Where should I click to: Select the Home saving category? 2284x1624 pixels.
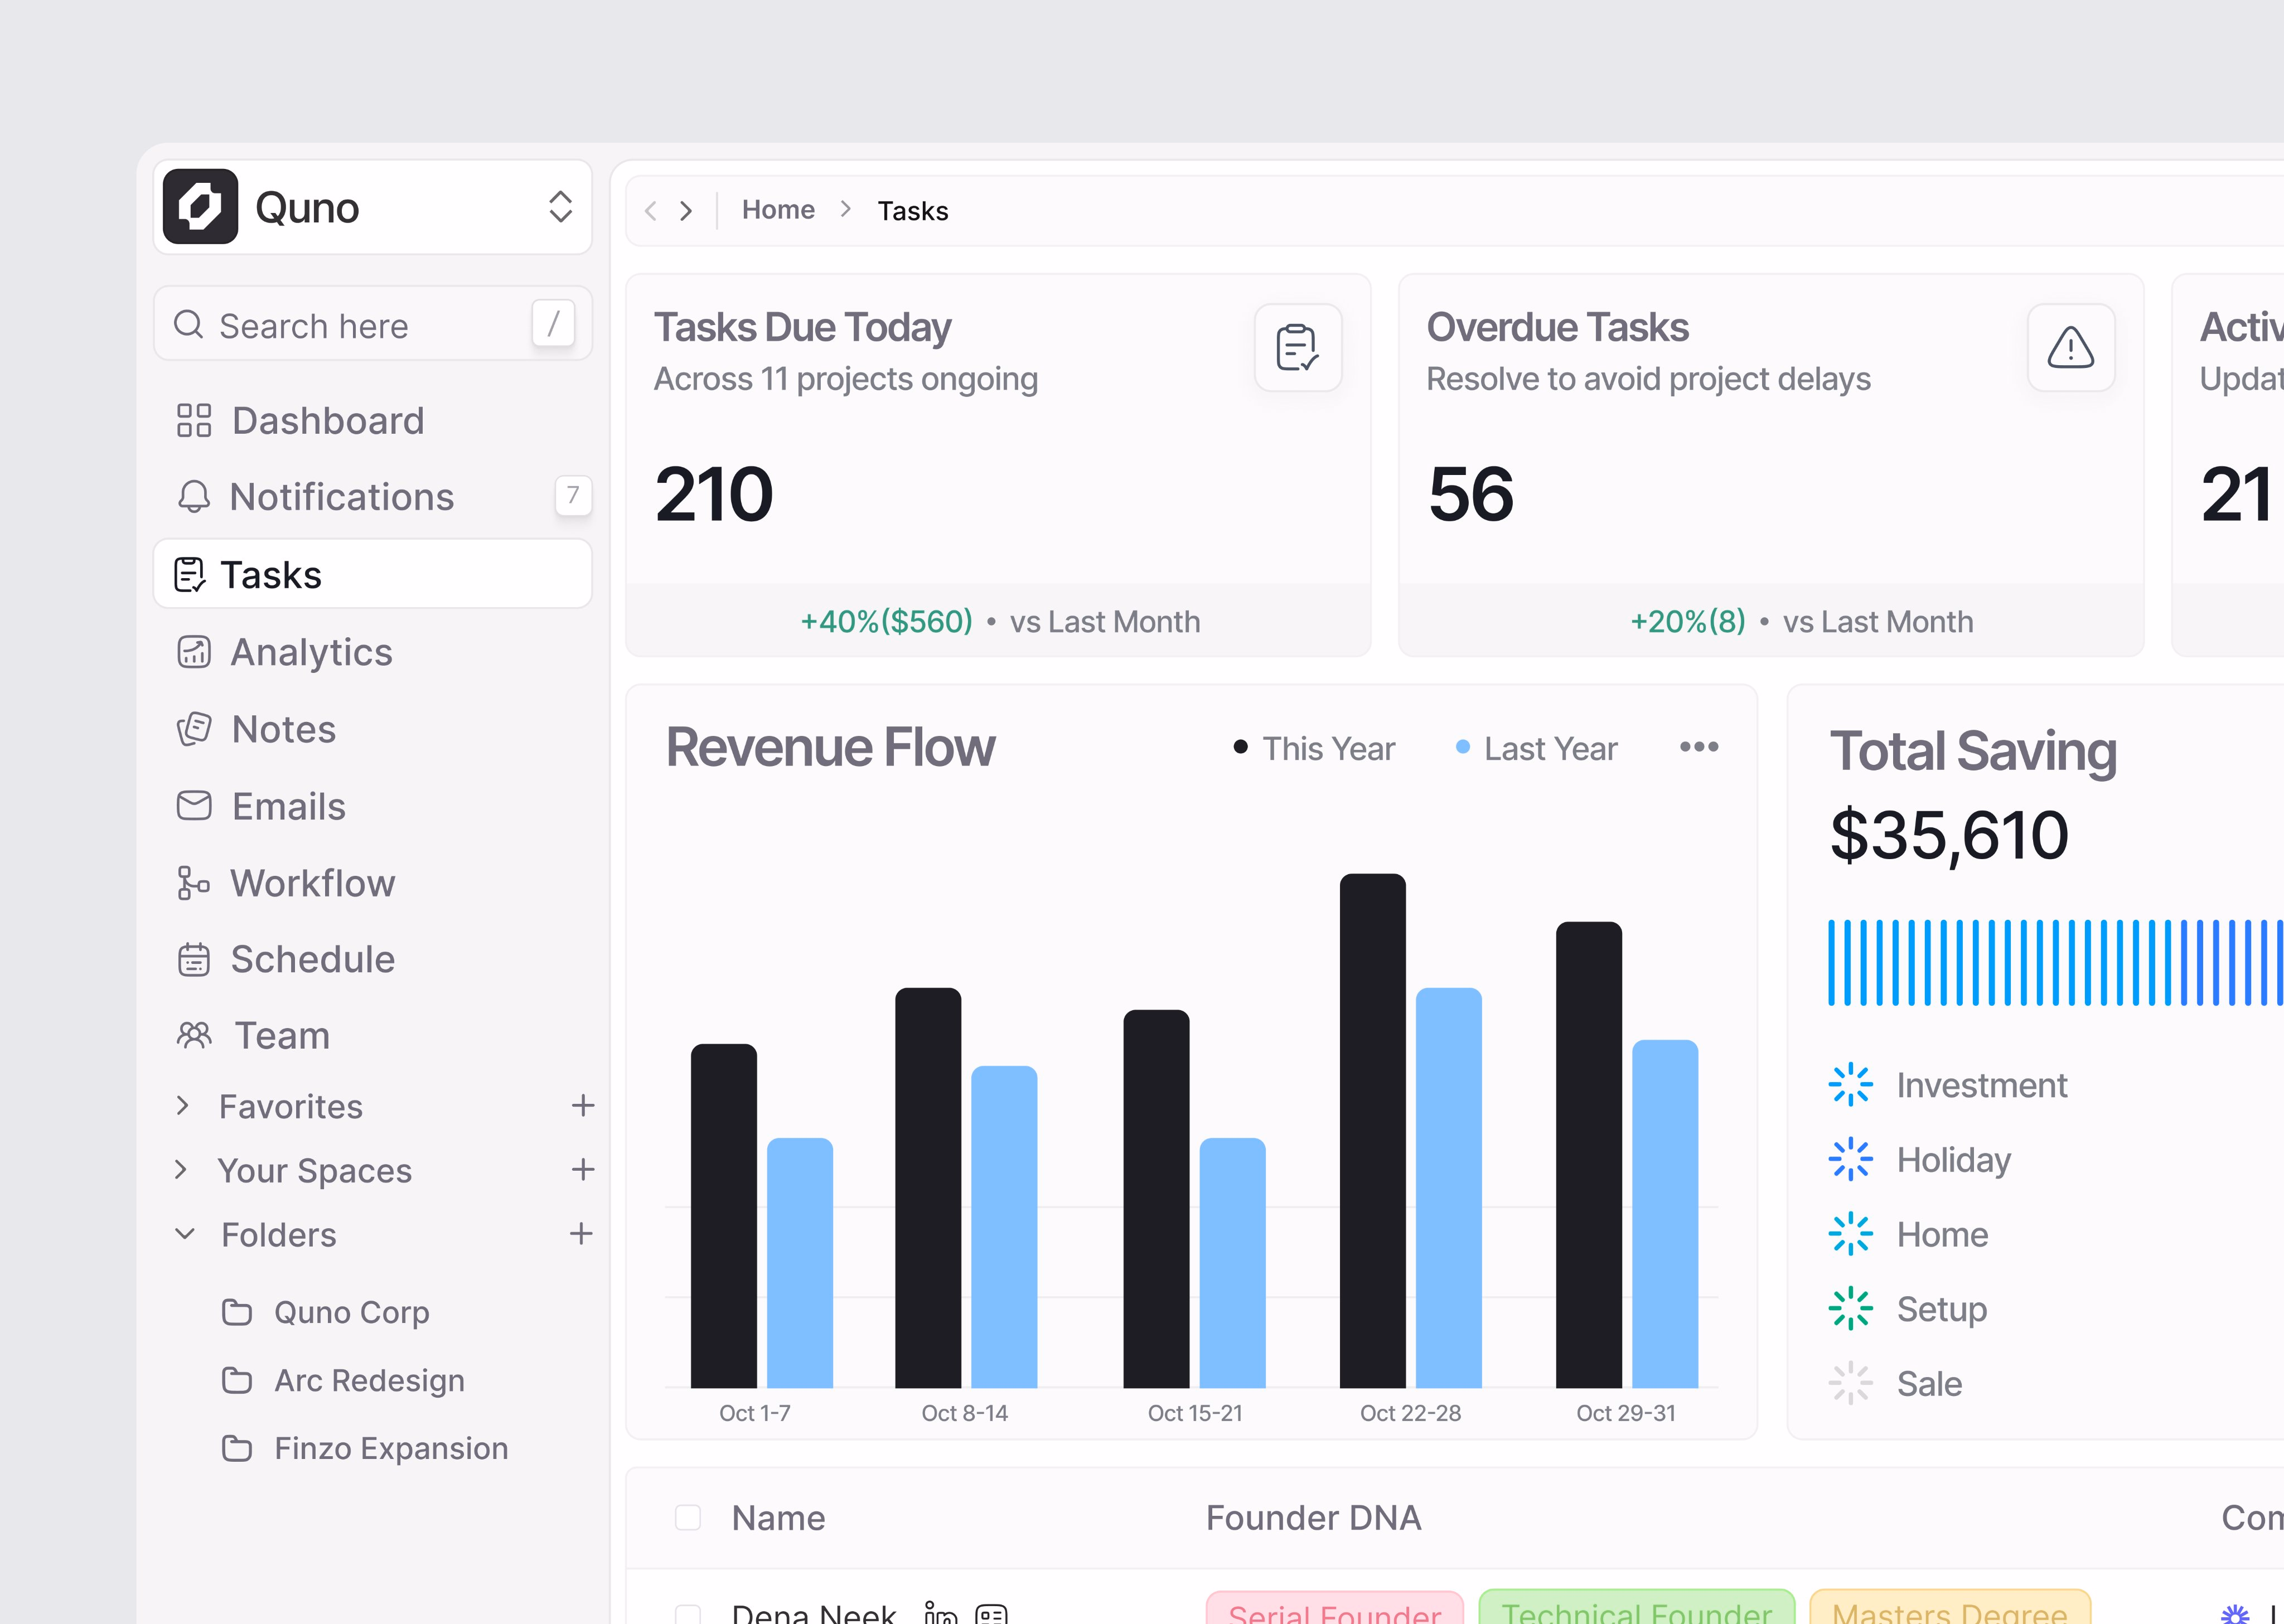tap(1909, 1235)
